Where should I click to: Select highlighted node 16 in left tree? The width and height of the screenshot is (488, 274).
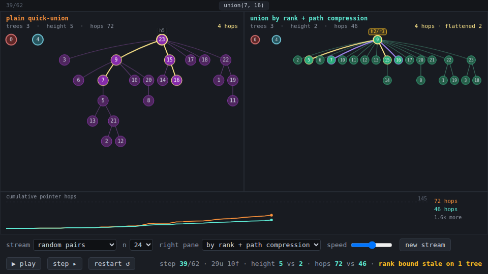(176, 80)
